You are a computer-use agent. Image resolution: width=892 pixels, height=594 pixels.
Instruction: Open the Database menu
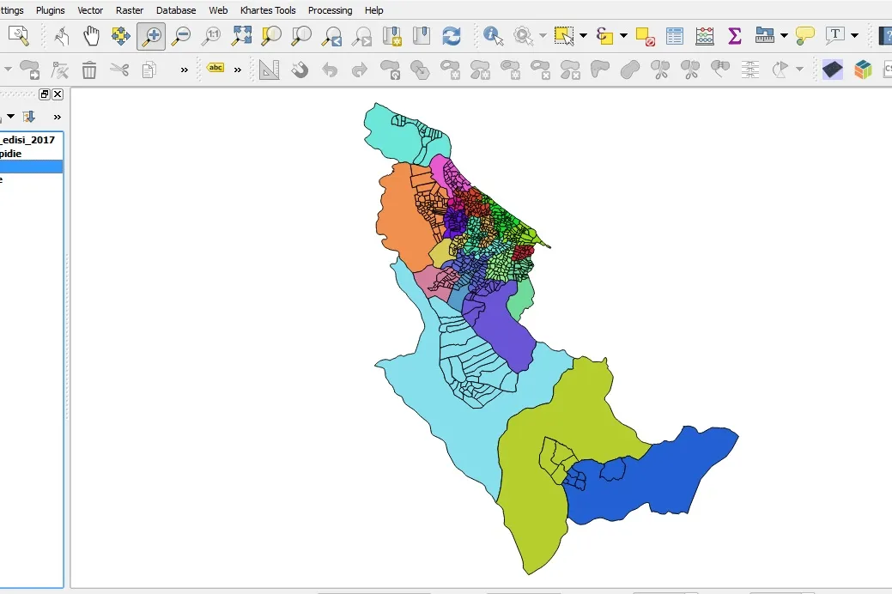[x=176, y=10]
